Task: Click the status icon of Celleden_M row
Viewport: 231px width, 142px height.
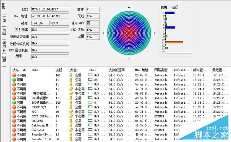Action: click(14, 125)
